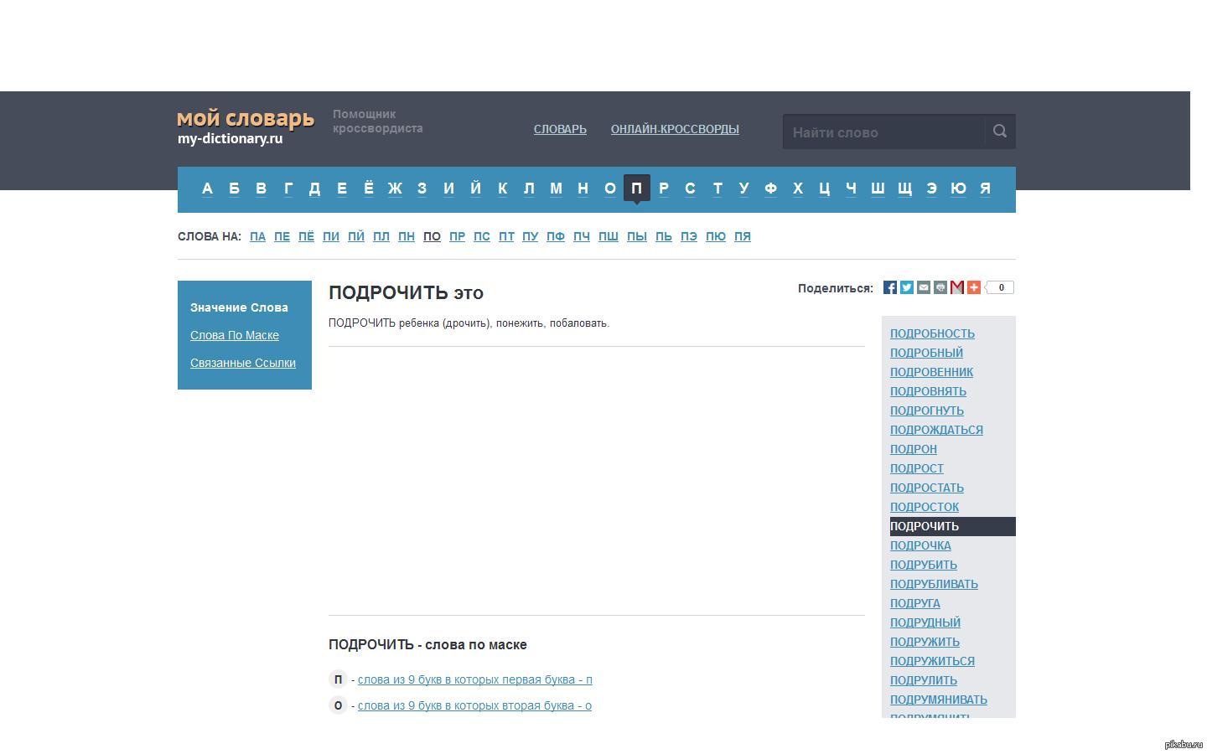The width and height of the screenshot is (1207, 754).
Task: Go to 'Слова По Маске' section
Action: [235, 335]
